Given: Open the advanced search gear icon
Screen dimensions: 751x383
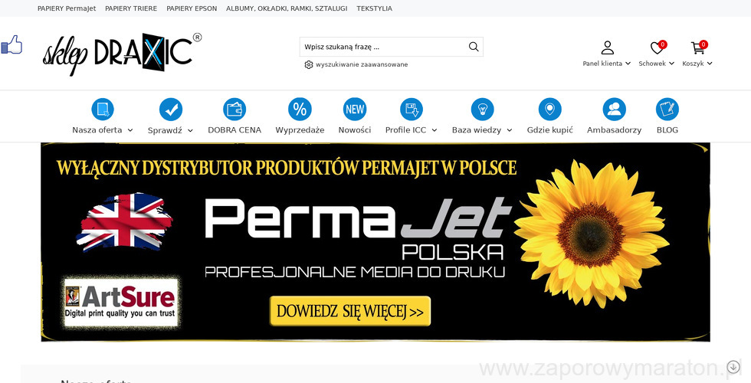Looking at the screenshot, I should (x=308, y=64).
